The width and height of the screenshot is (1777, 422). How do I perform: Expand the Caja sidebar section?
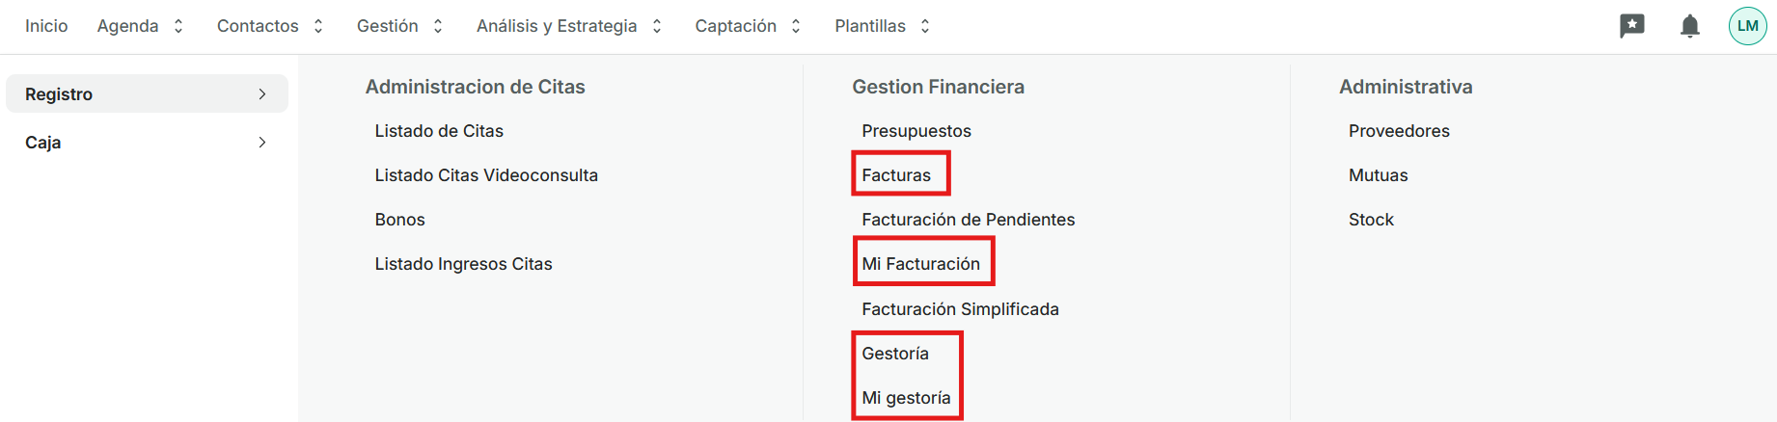[x=147, y=143]
